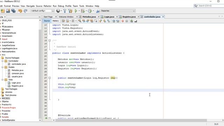Click the Debug Project icon
The height and width of the screenshot is (126, 224).
[x=83, y=11]
